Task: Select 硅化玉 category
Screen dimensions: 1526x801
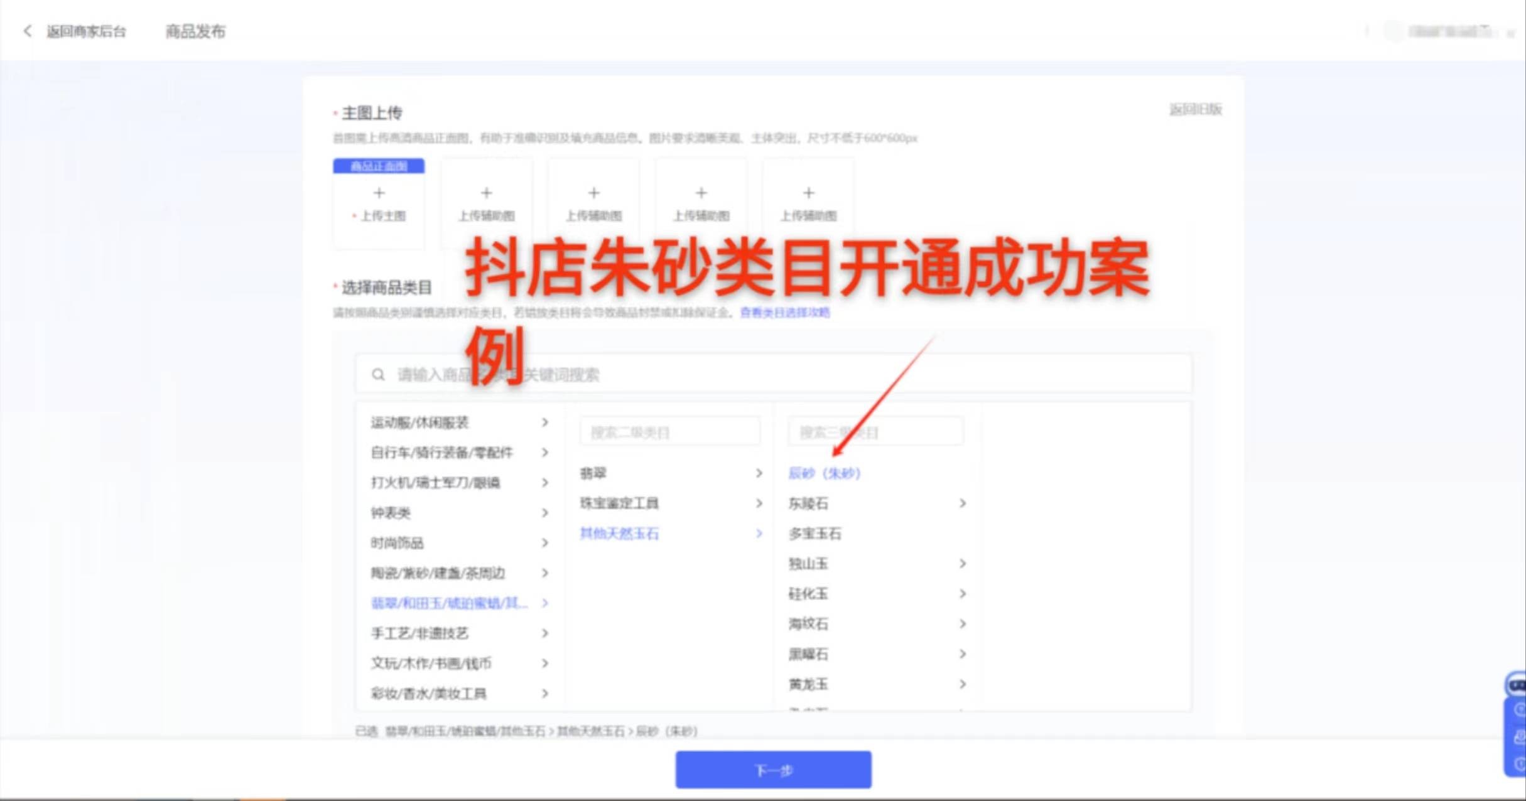Action: (x=808, y=594)
